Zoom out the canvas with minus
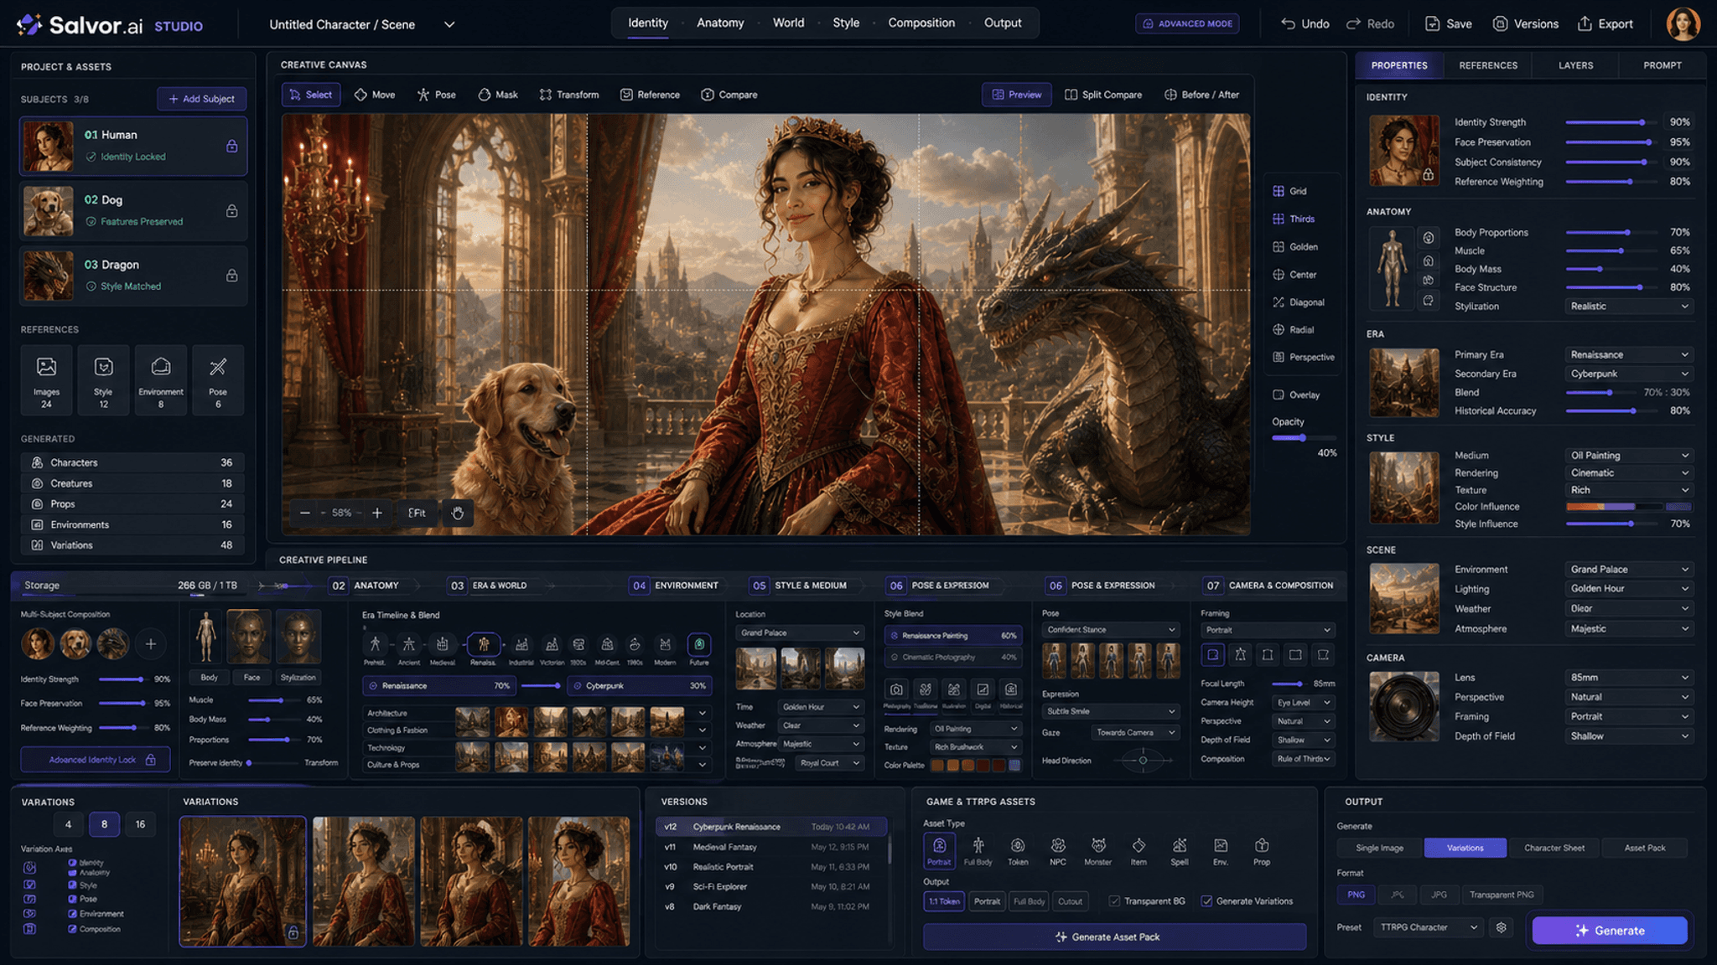The width and height of the screenshot is (1717, 965). click(x=304, y=513)
